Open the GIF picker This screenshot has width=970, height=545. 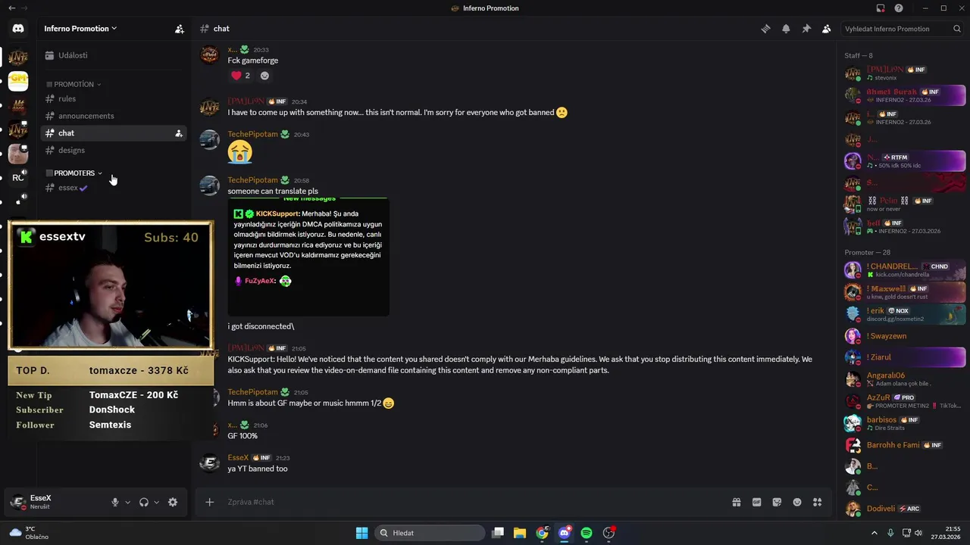756,502
